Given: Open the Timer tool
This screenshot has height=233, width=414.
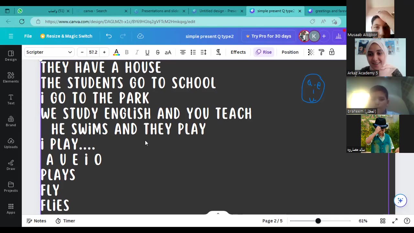Looking at the screenshot, I should 65,221.
